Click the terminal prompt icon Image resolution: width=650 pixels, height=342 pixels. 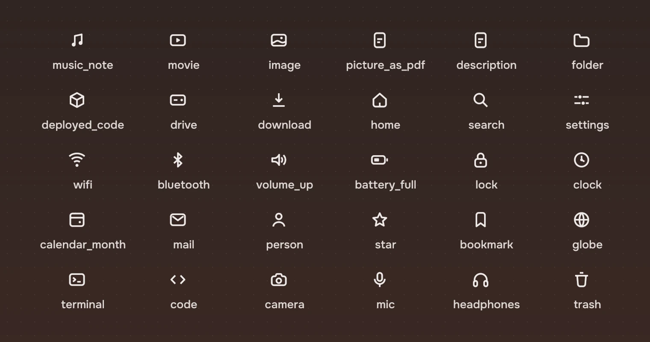click(x=77, y=280)
